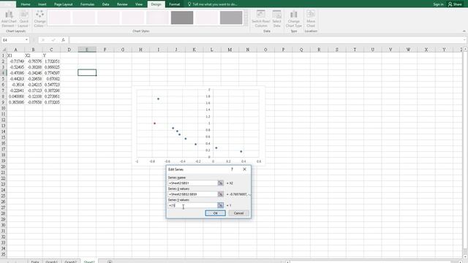
Task: Click the Share icon button
Action: click(x=455, y=4)
